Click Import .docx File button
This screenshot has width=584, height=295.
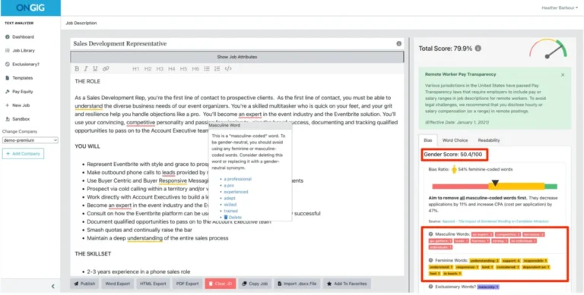(297, 284)
